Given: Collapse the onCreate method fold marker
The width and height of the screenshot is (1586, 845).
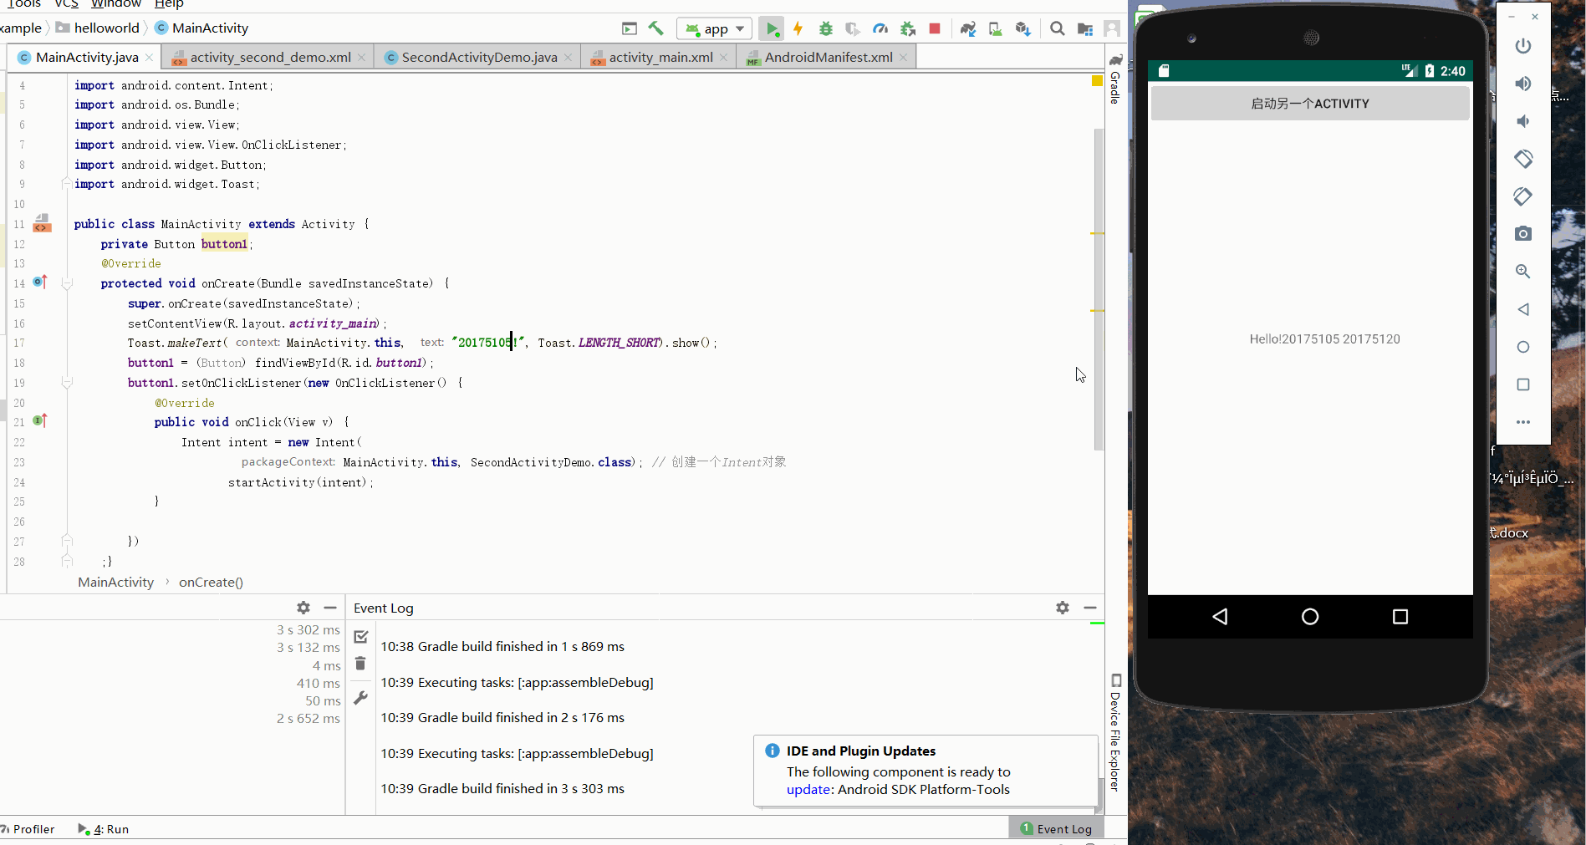Looking at the screenshot, I should pos(68,284).
